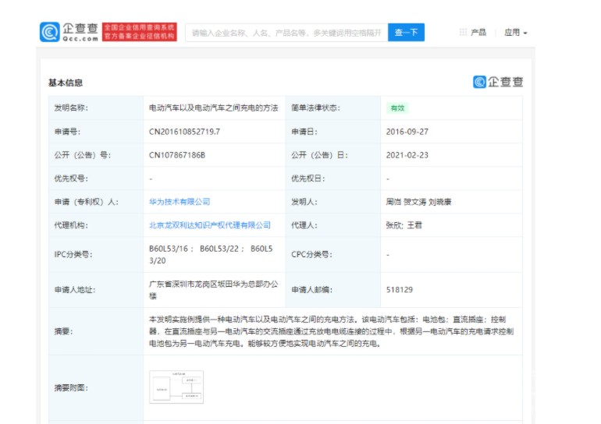Click the applicant address 广东省深圳市龙岗区坂田华为总部办公楼
The width and height of the screenshot is (601, 424).
[214, 290]
